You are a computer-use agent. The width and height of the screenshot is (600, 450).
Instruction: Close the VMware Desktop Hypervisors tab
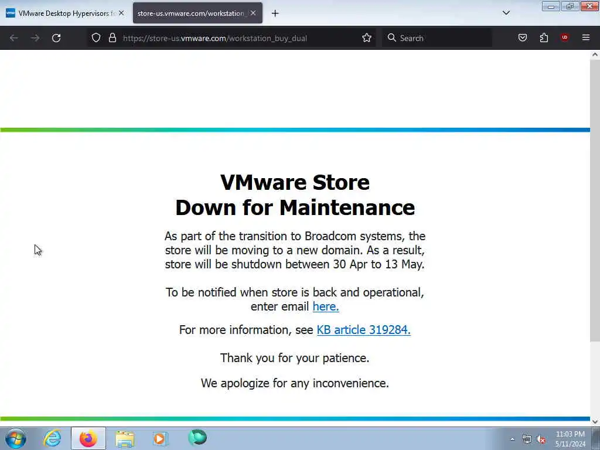pyautogui.click(x=121, y=13)
